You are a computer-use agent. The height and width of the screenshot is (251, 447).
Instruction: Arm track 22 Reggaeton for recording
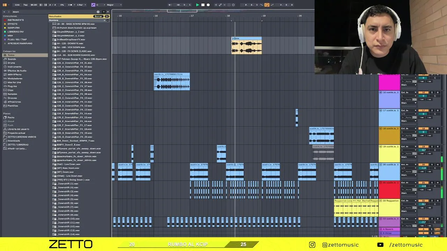click(438, 201)
